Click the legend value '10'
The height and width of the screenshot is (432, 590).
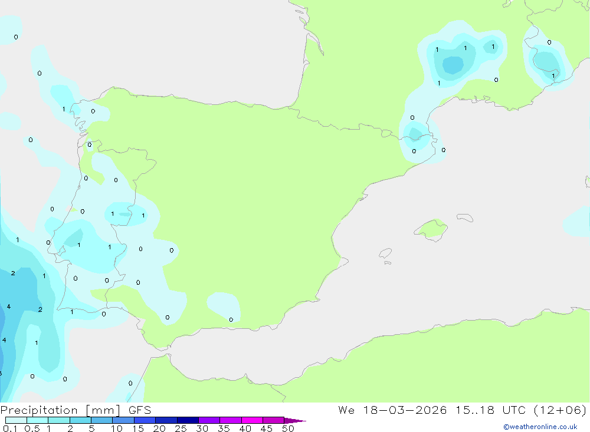[117, 428]
